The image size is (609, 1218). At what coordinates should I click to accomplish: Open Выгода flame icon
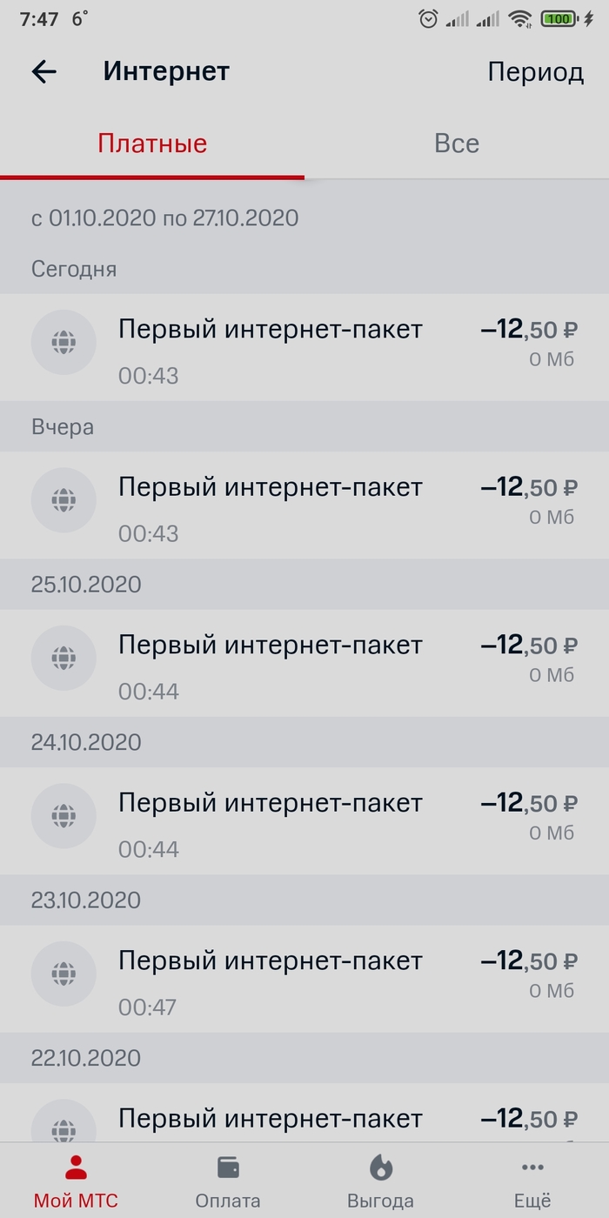click(x=380, y=1168)
